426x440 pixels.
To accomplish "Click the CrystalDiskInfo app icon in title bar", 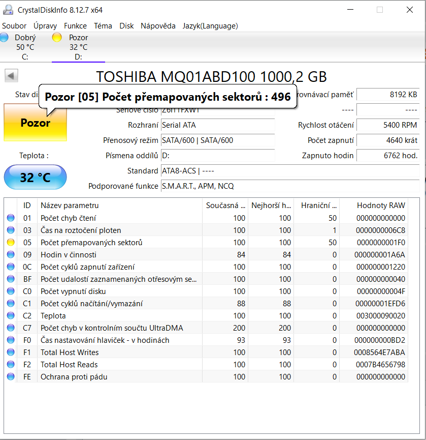I will [x=9, y=10].
